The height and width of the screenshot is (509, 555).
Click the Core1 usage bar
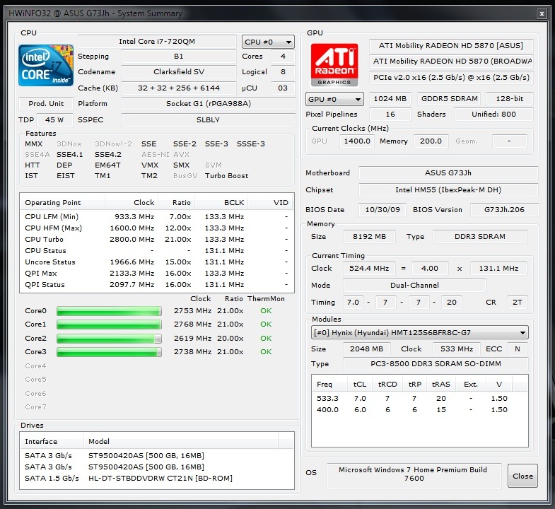pos(109,324)
